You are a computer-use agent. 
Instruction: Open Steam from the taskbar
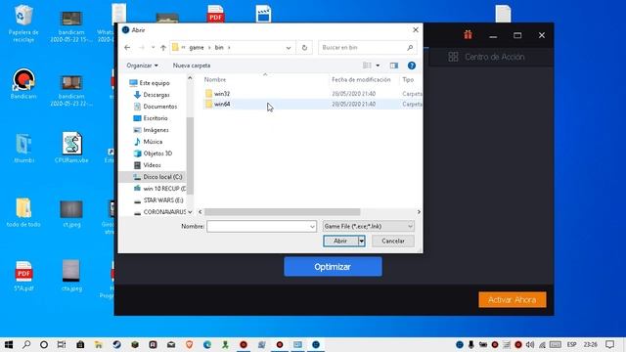[x=116, y=344]
